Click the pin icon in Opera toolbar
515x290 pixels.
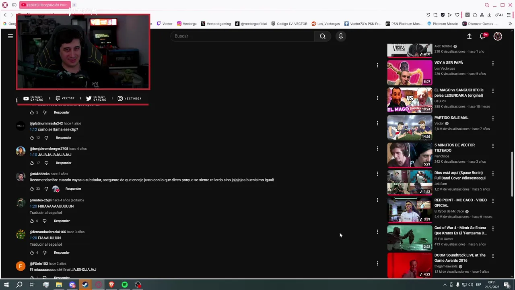[x=428, y=15]
